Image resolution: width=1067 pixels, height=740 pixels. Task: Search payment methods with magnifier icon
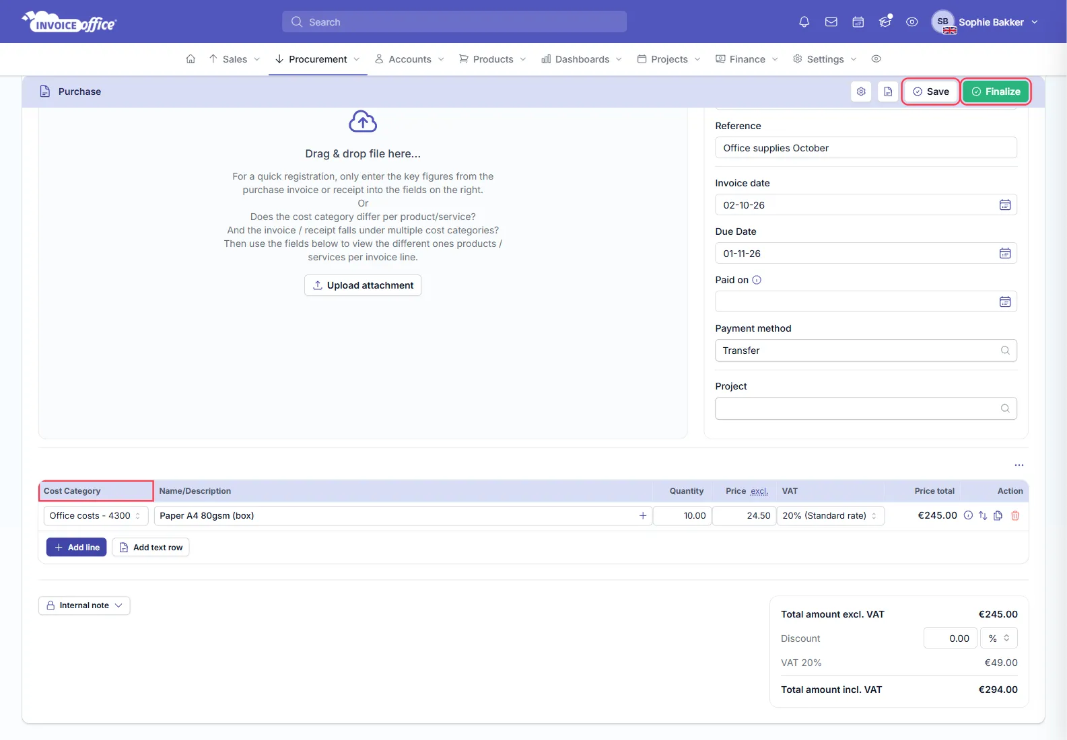[x=1005, y=350]
